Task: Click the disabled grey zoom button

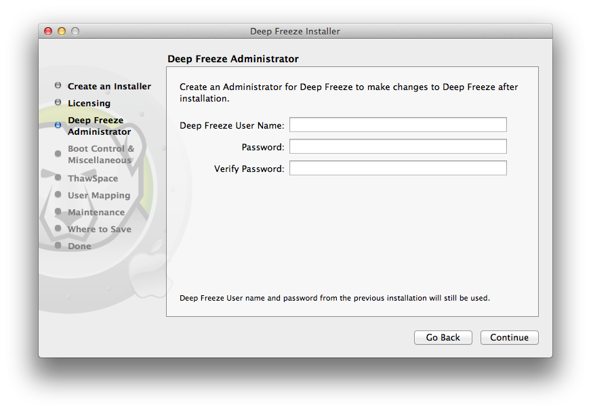Action: tap(75, 31)
